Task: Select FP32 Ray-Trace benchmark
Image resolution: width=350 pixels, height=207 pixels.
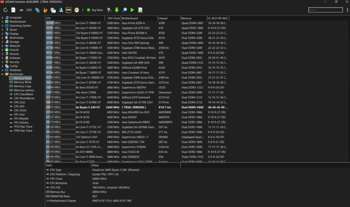Action: (x=23, y=127)
